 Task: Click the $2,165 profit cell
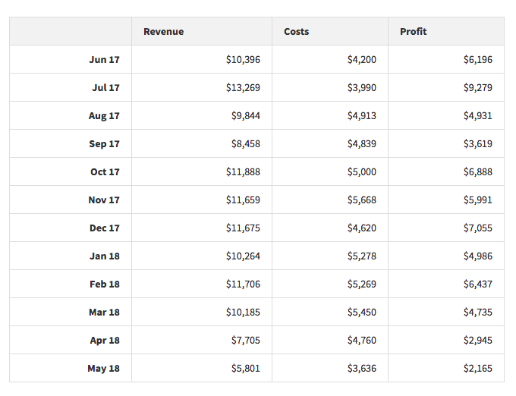pyautogui.click(x=478, y=369)
